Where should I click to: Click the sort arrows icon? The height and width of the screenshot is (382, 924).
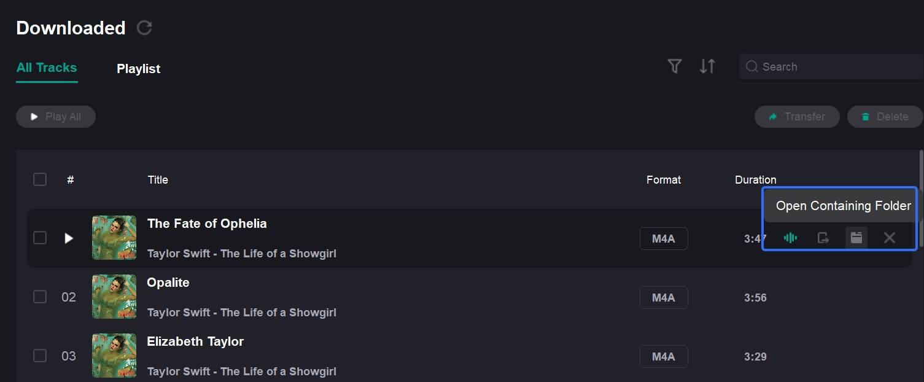point(707,66)
